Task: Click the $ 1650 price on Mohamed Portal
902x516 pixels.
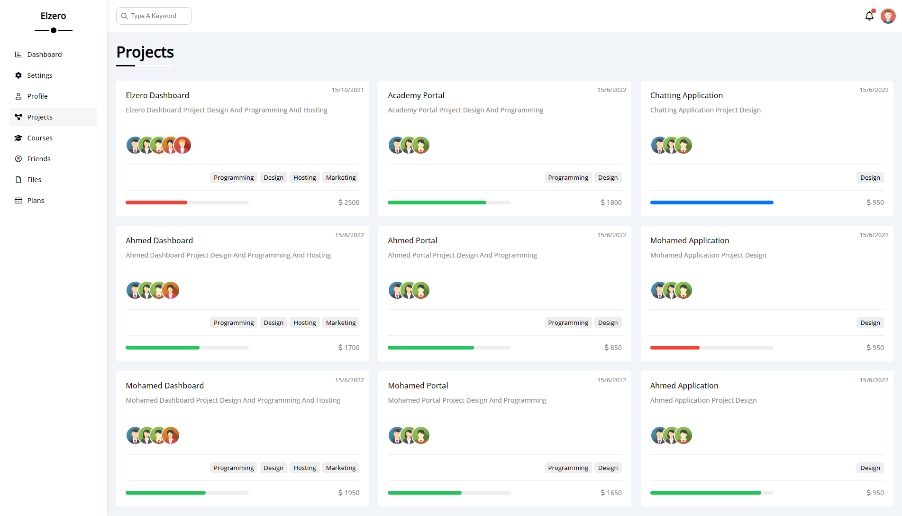Action: pyautogui.click(x=611, y=493)
